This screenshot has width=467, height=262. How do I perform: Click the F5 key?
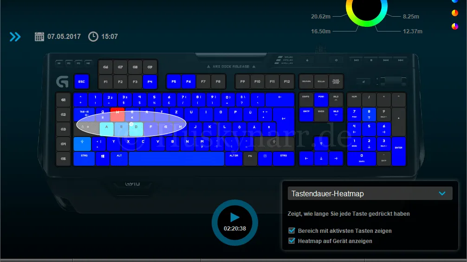174,81
